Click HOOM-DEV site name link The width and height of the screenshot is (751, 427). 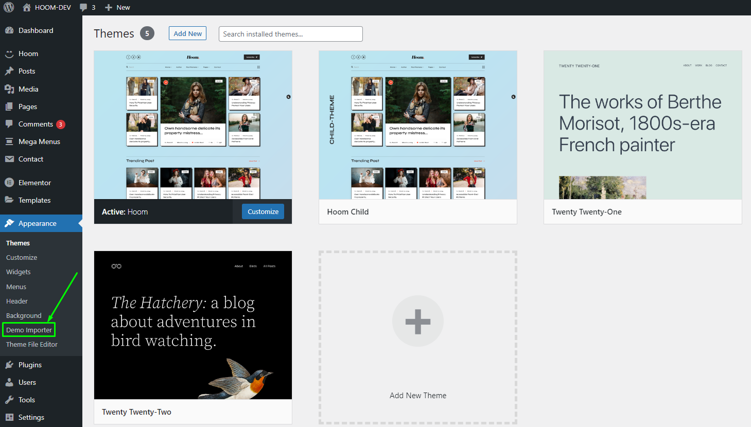[53, 7]
